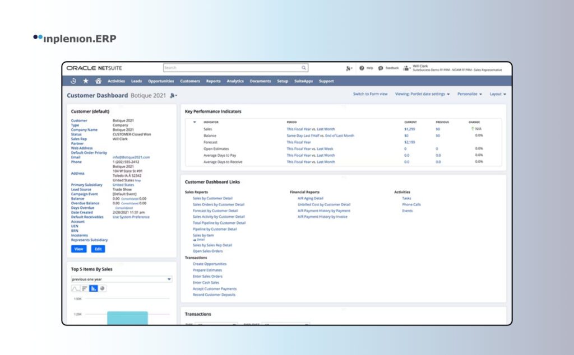Open A/R Payment History by Invoice
Image resolution: width=574 pixels, height=355 pixels.
tap(322, 217)
